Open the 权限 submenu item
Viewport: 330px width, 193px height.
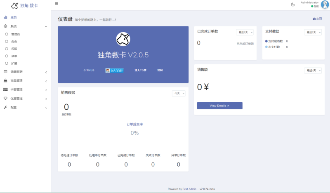tap(14, 49)
